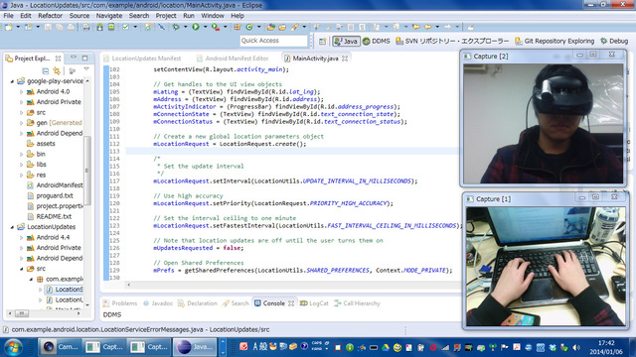Screen dimensions: 636x357
Task: Click the Open Perspective icon
Action: click(322, 41)
